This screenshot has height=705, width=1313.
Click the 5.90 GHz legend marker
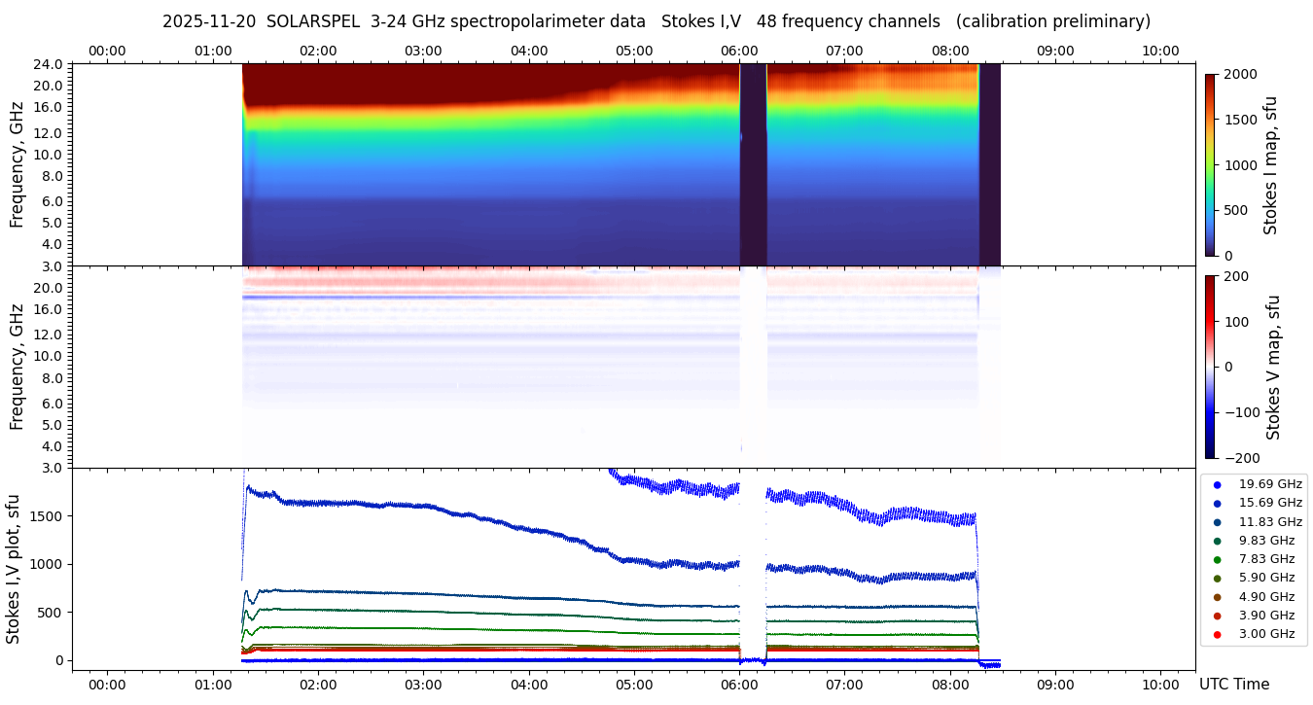[1217, 579]
